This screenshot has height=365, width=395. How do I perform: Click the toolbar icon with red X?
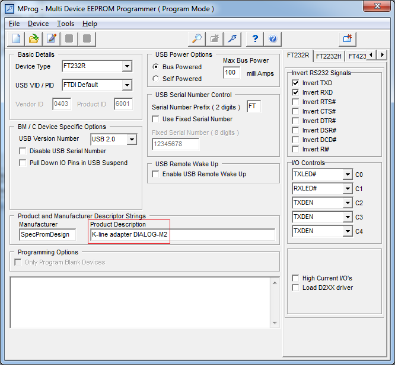pyautogui.click(x=348, y=38)
